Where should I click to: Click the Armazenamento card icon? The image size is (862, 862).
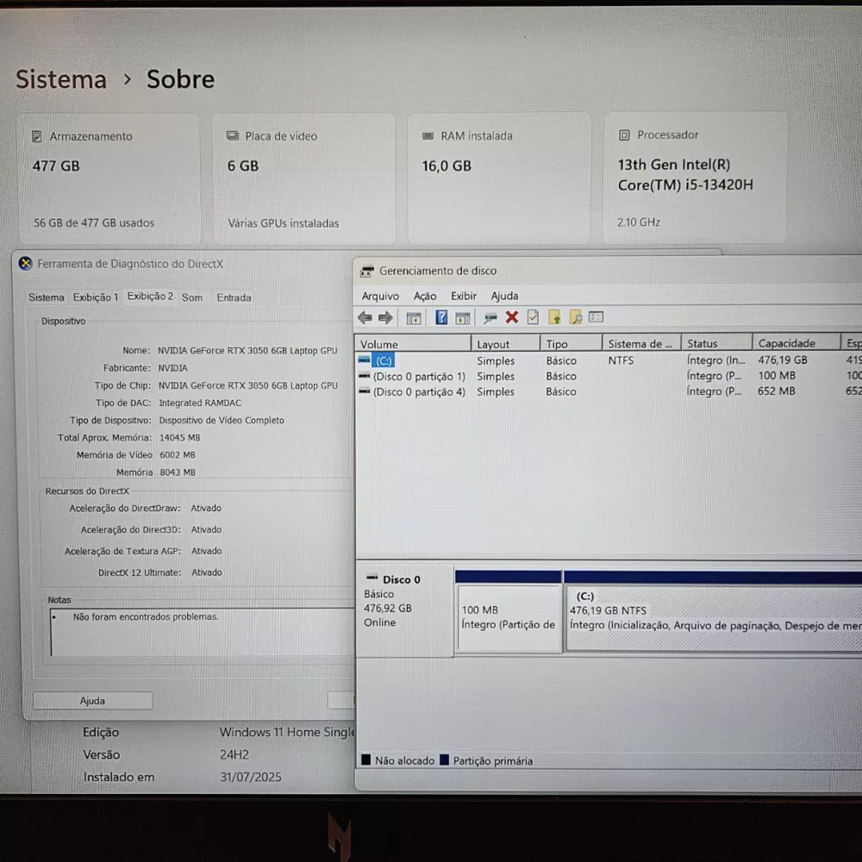[x=37, y=136]
